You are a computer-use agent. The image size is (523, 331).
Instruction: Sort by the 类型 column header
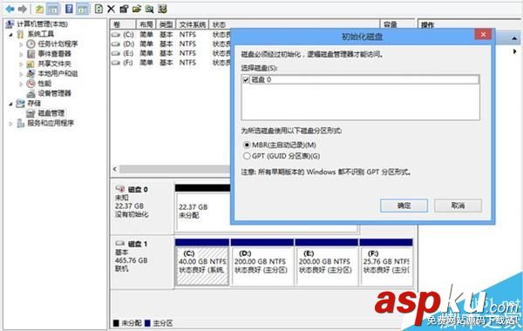(166, 24)
